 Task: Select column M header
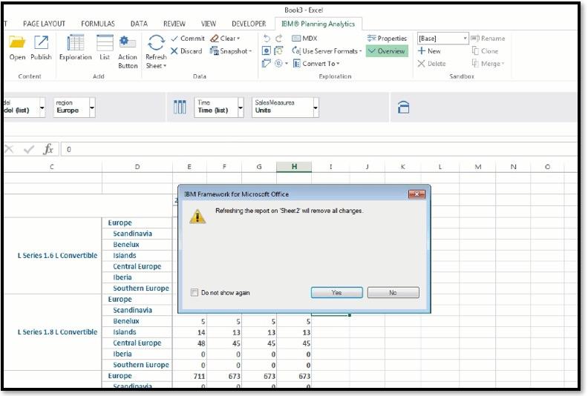[478, 167]
